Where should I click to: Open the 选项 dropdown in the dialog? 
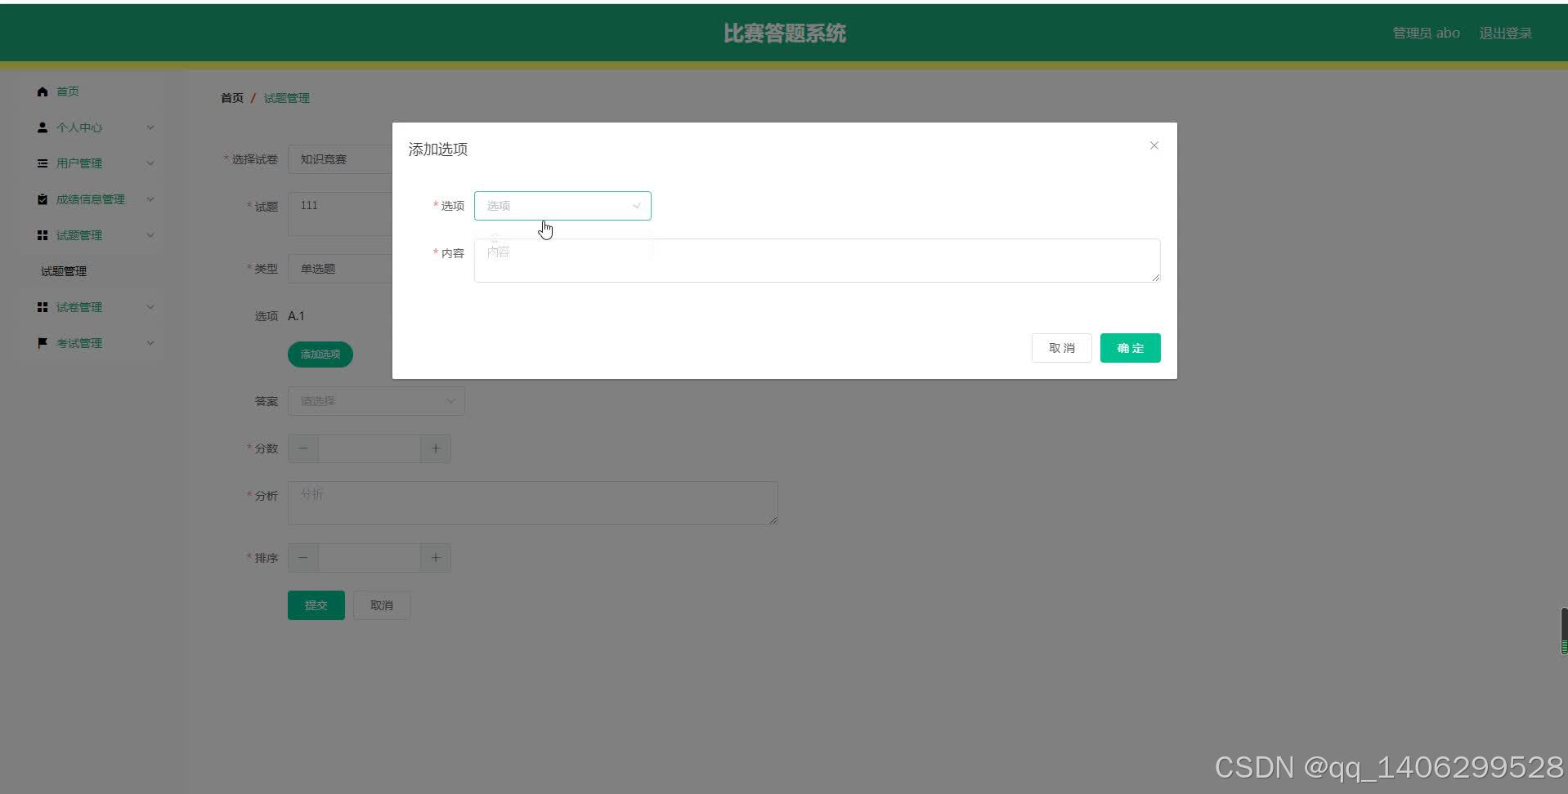562,205
